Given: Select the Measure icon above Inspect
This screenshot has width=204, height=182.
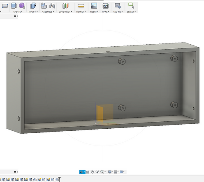Looking at the screenshot, I should point(81,6).
